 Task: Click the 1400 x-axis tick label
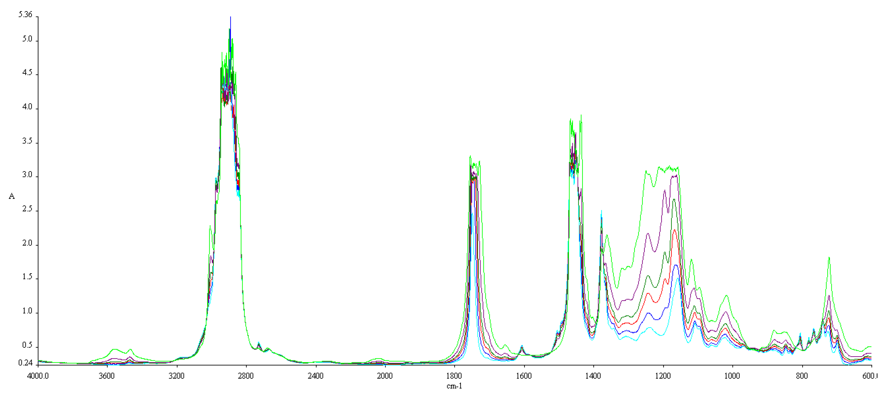[593, 376]
